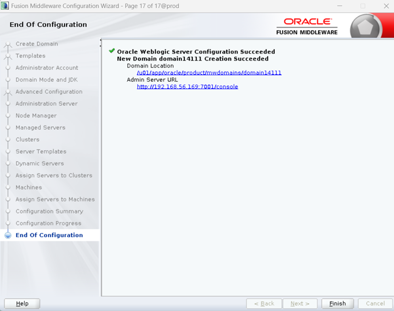The image size is (394, 311).
Task: Select Create Domain step in sidebar
Action: tap(37, 44)
